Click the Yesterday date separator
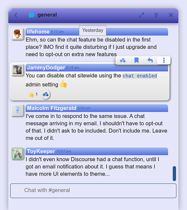Image resolution: width=187 pixels, height=210 pixels. pos(93,30)
